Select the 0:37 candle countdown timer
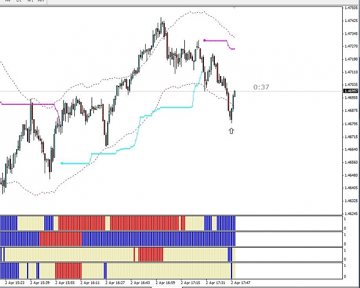This screenshot has width=360, height=288. point(262,88)
